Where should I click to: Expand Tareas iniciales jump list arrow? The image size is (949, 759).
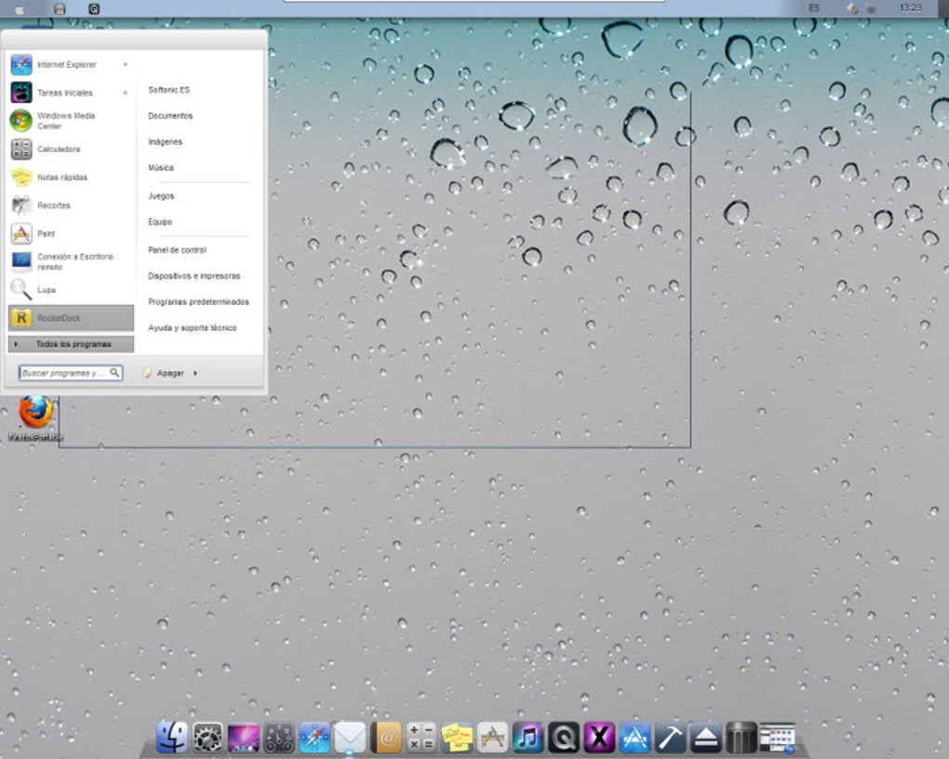pos(126,93)
